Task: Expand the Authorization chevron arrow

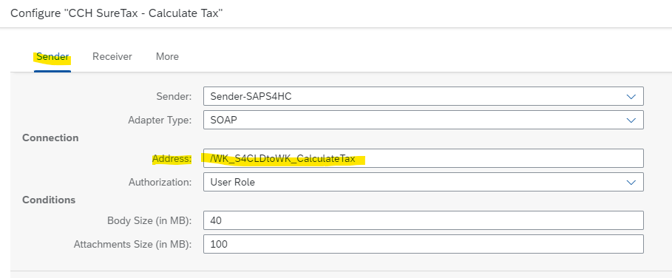Action: point(631,182)
